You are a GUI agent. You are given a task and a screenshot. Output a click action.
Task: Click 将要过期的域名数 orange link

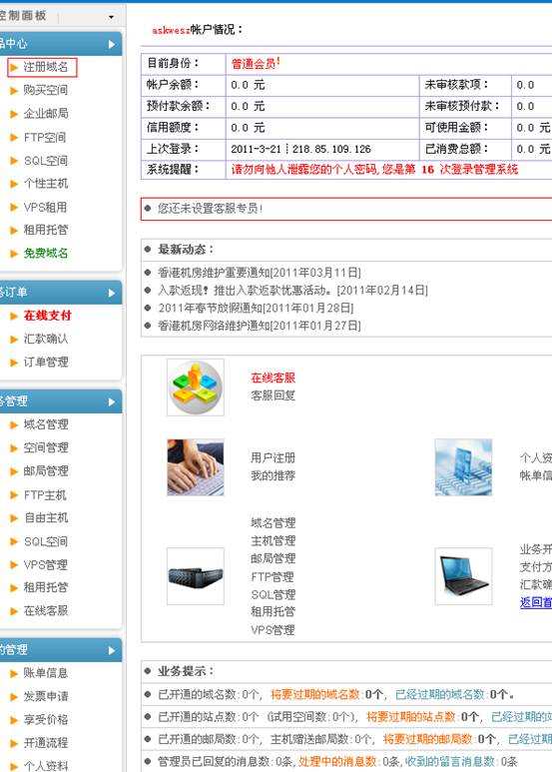(315, 695)
